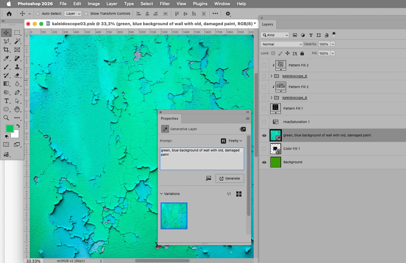The width and height of the screenshot is (406, 263).
Task: Click reference image icon beside Generate
Action: coord(208,178)
